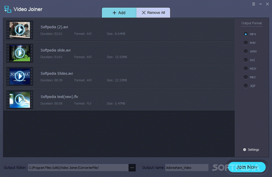Click the Duration: 02:01 text

click(x=51, y=34)
